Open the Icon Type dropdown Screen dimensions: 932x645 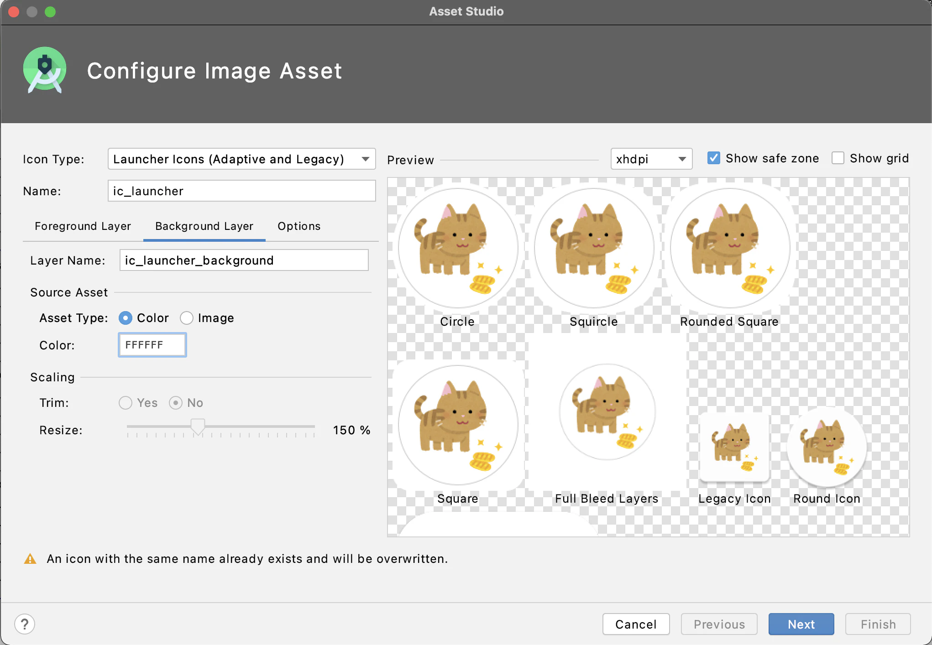coord(241,159)
